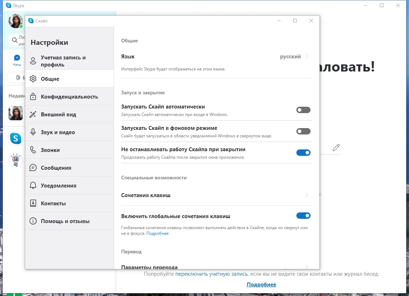Click Запуск и закрытие section label
This screenshot has height=296, width=409.
click(143, 92)
